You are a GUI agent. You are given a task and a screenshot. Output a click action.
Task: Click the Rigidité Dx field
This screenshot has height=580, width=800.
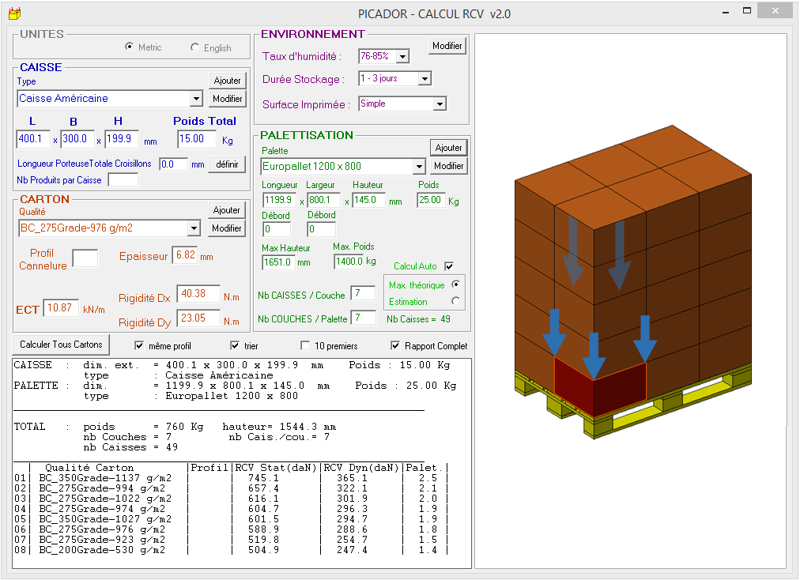[x=198, y=294]
